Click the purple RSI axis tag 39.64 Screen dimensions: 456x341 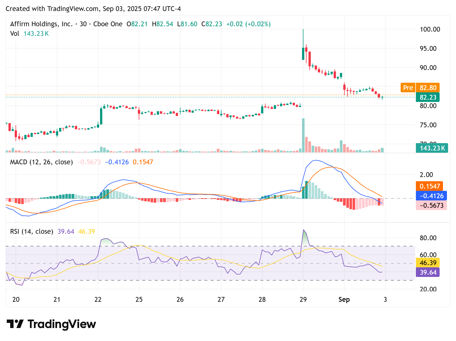[428, 272]
